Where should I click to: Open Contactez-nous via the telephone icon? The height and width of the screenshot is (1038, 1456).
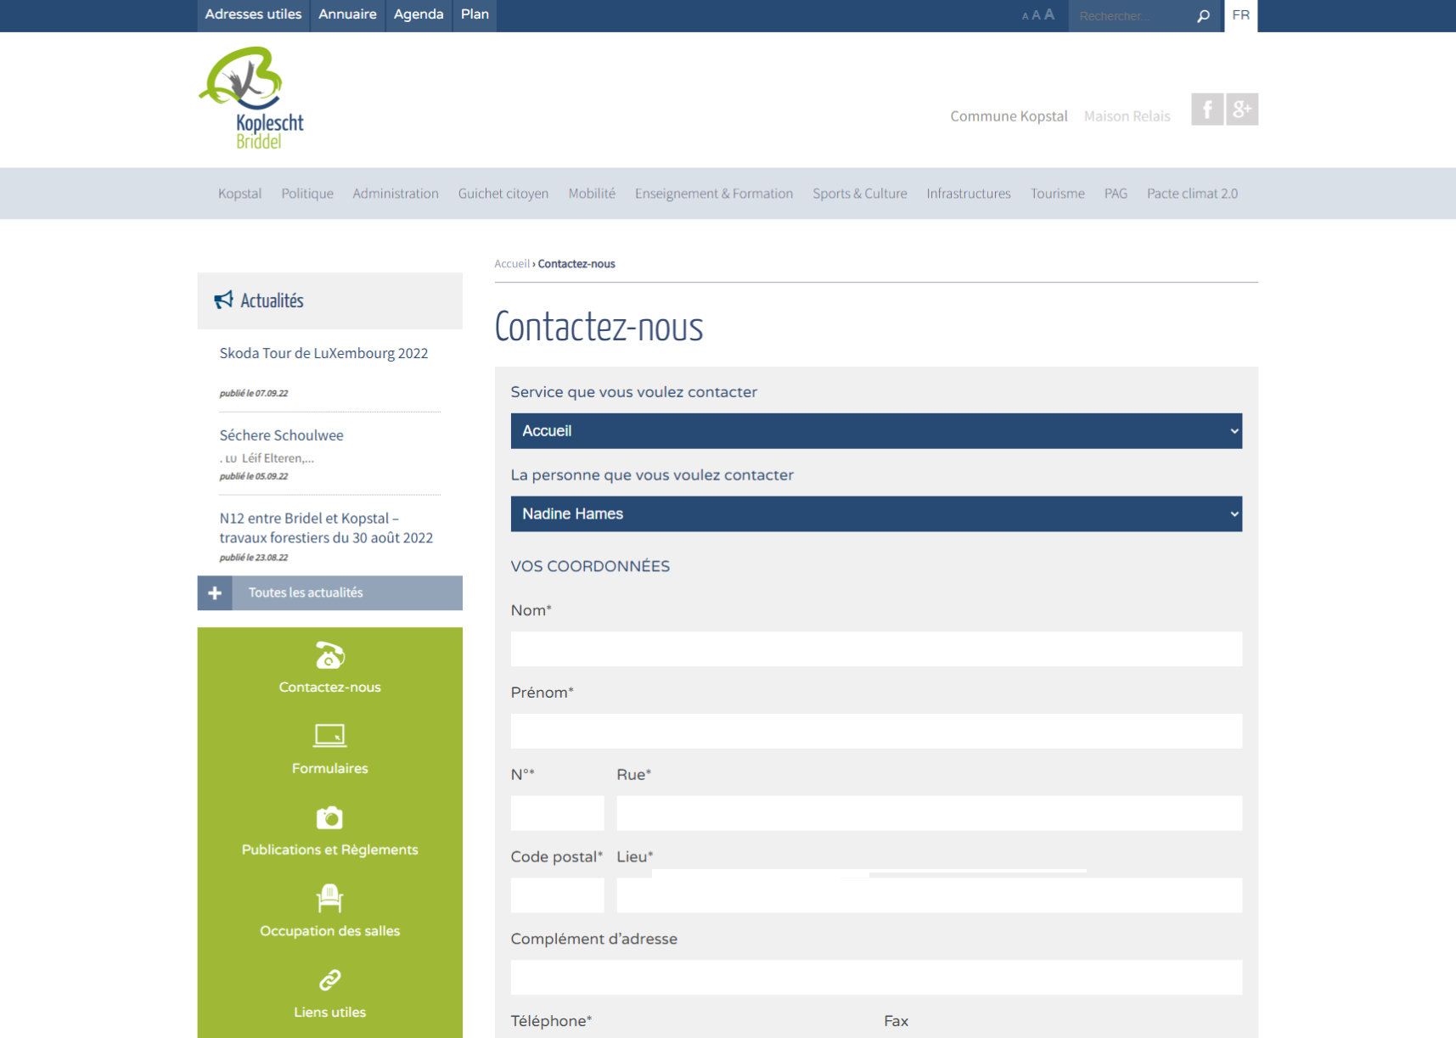point(329,656)
